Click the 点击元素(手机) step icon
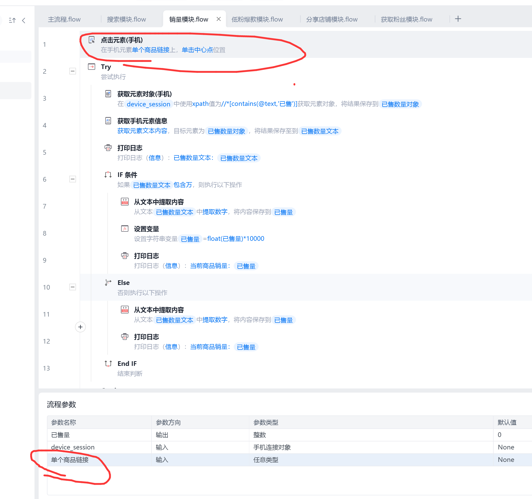Screen dimensions: 532x499 point(92,40)
